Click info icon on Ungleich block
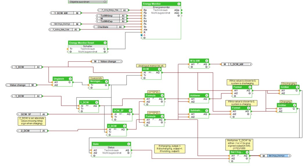The width and height of the screenshot is (304, 166). (x=70, y=79)
